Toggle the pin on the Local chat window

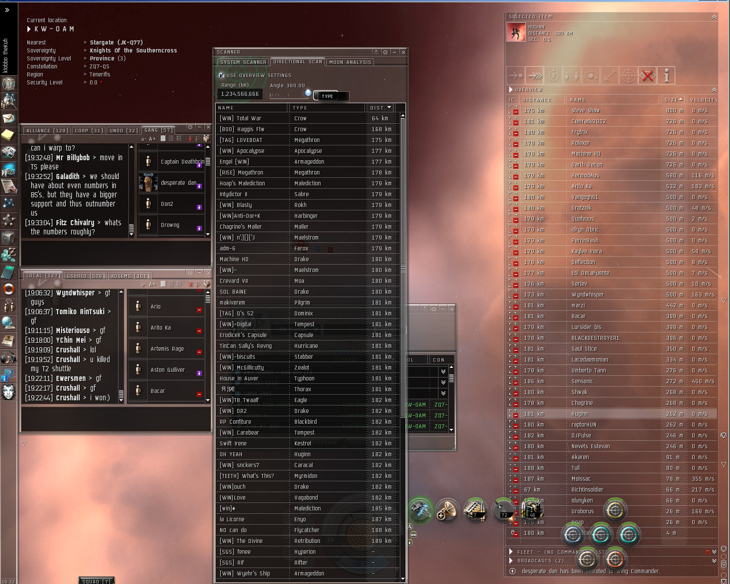pos(190,272)
